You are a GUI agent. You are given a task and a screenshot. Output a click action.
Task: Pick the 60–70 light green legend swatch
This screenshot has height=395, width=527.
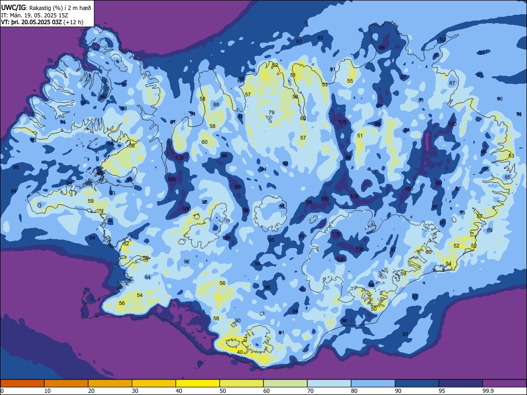[x=285, y=383]
